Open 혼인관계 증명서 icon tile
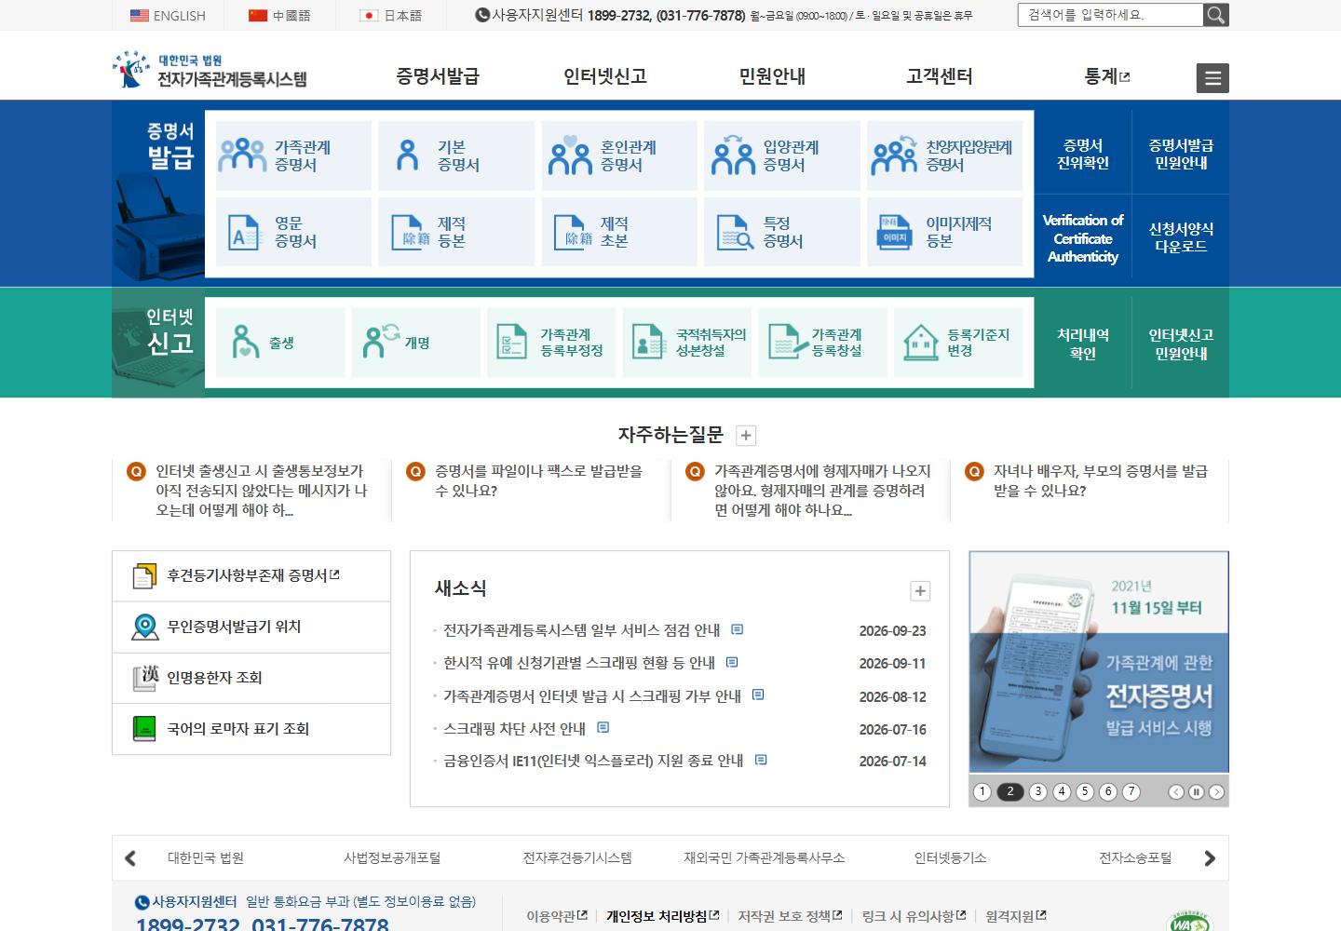The image size is (1341, 931). point(619,155)
